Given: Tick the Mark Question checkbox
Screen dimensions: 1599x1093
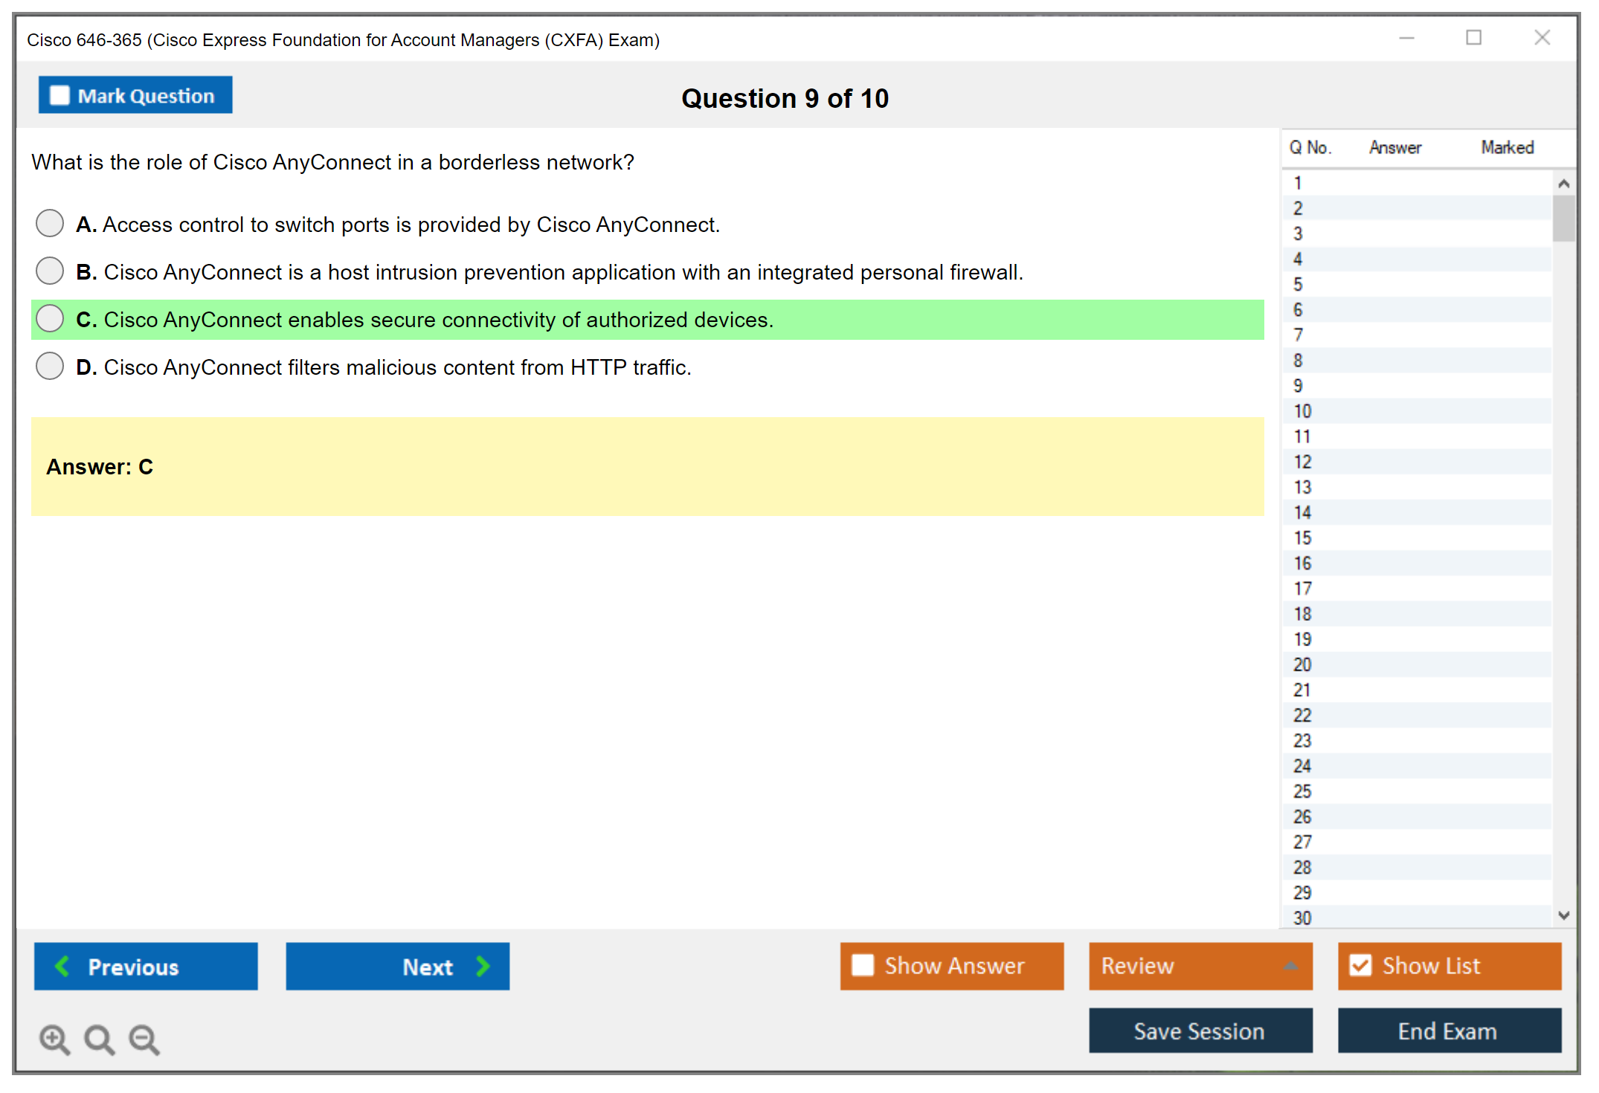Looking at the screenshot, I should 59,95.
